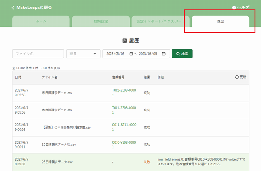Select file name 【至急】○×商会様向け請求書.csv
Screen dimensions: 261x171
pos(66,127)
